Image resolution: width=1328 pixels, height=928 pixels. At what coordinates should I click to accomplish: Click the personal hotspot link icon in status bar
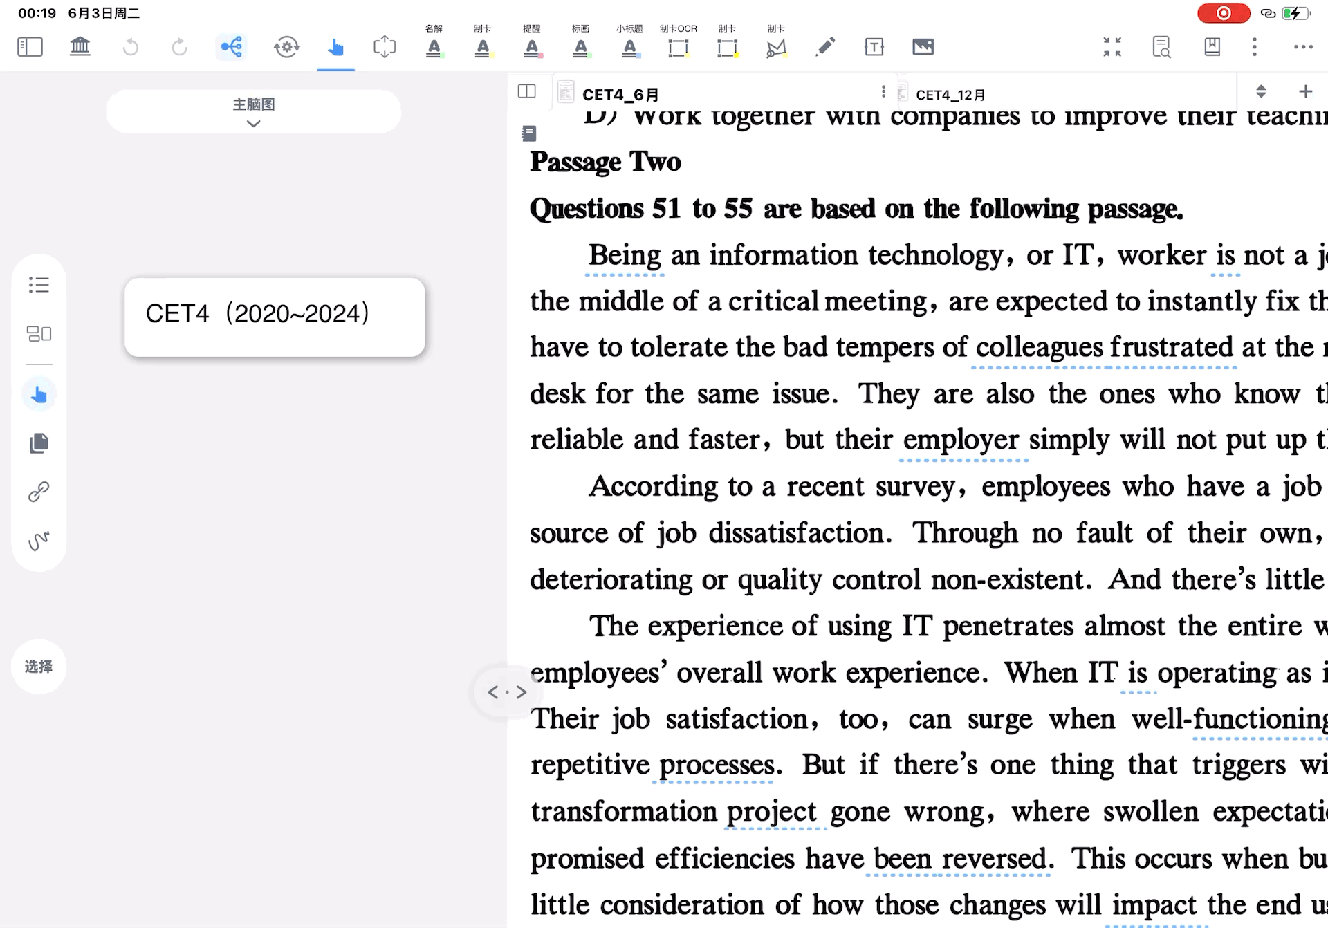pos(1268,13)
